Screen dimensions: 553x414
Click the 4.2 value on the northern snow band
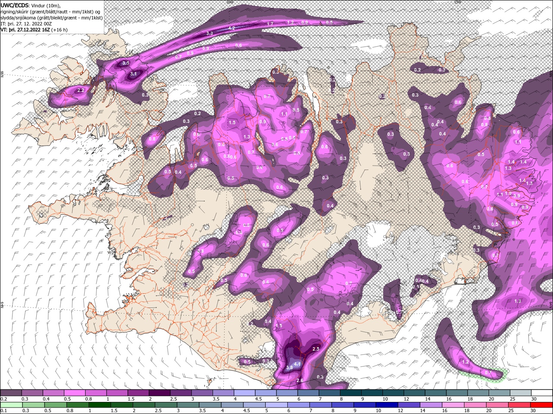(232, 28)
